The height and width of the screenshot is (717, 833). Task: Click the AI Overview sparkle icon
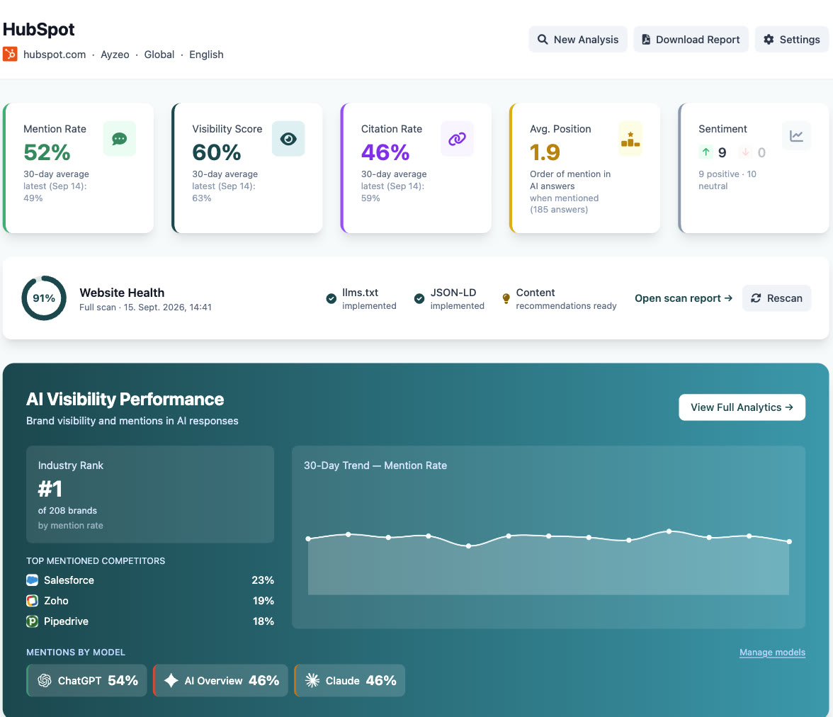[x=171, y=680]
